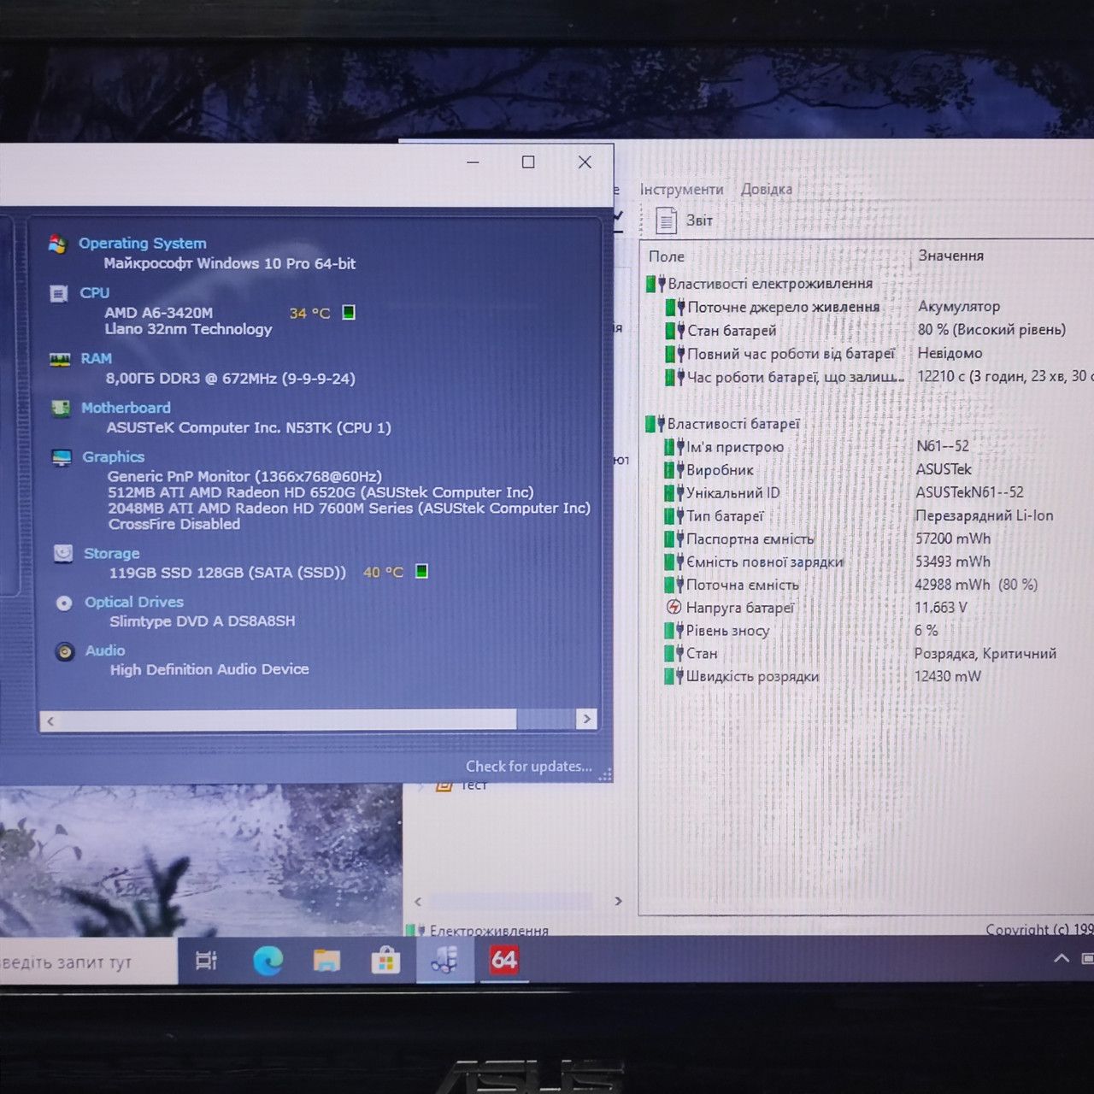
Task: Open the Інструменти menu
Action: (681, 190)
